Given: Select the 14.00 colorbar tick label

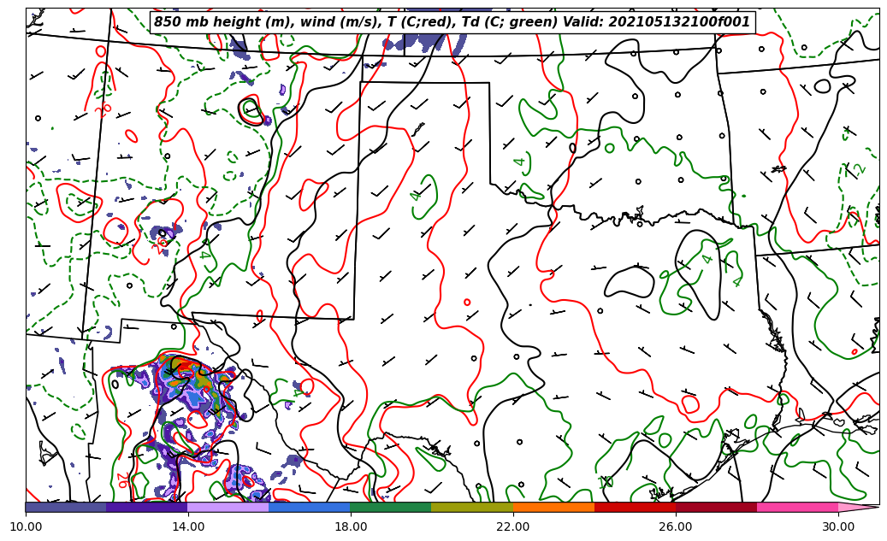Looking at the screenshot, I should (188, 527).
